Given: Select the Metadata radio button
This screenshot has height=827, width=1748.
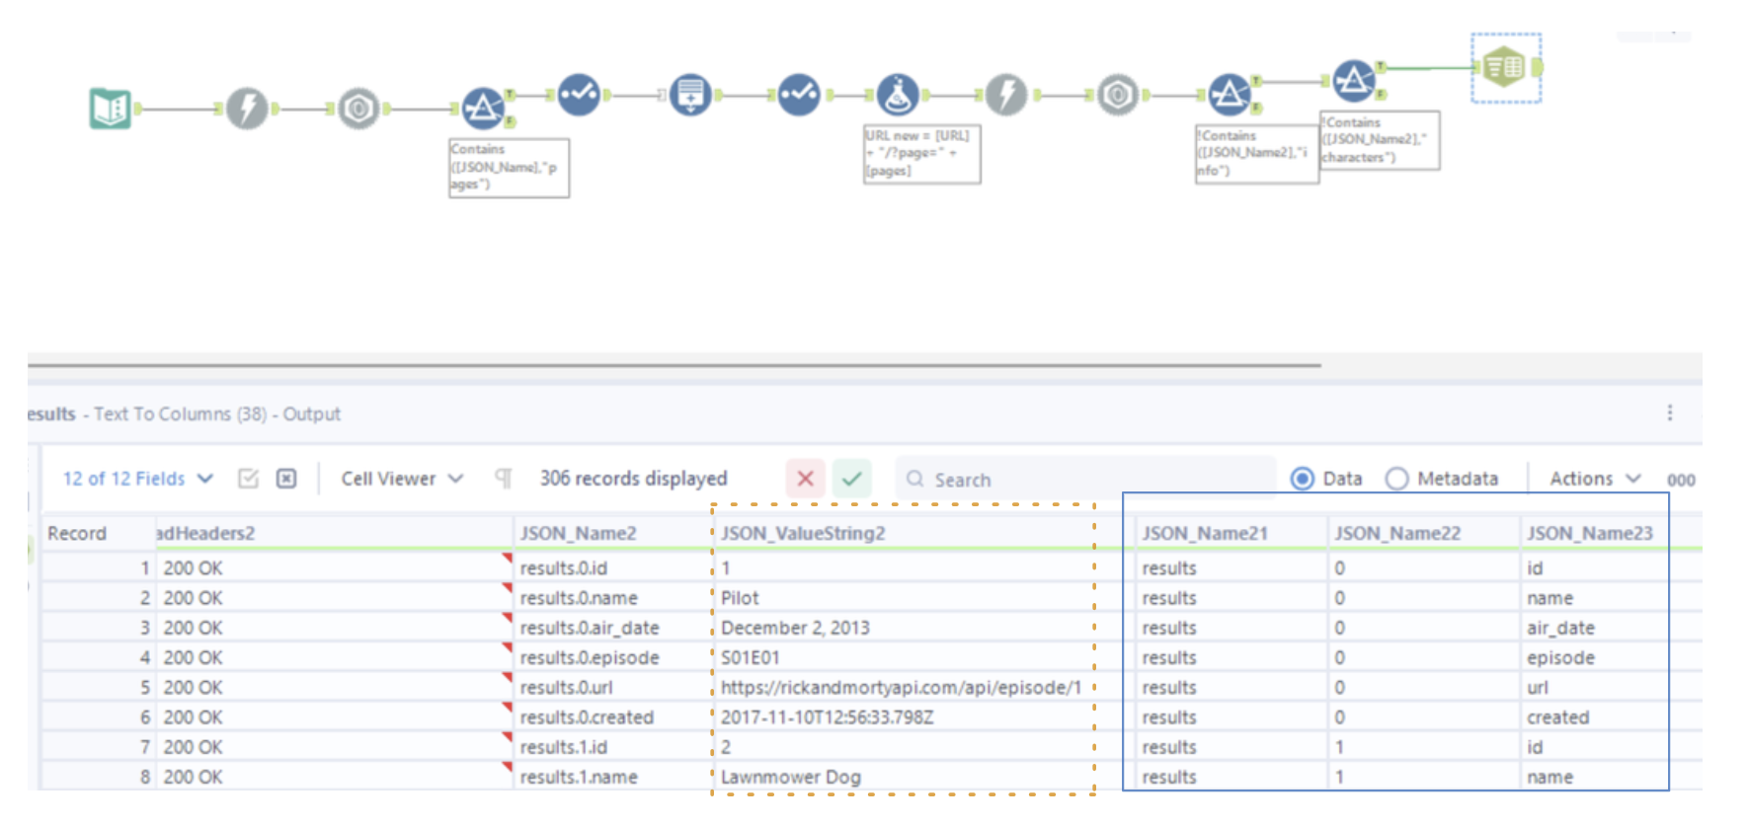Looking at the screenshot, I should [x=1396, y=479].
